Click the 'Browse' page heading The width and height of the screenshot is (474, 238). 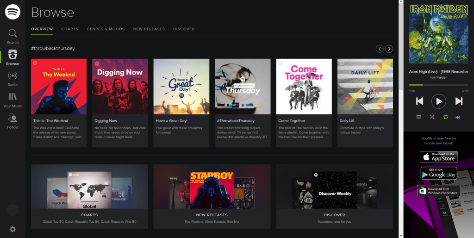click(x=53, y=13)
